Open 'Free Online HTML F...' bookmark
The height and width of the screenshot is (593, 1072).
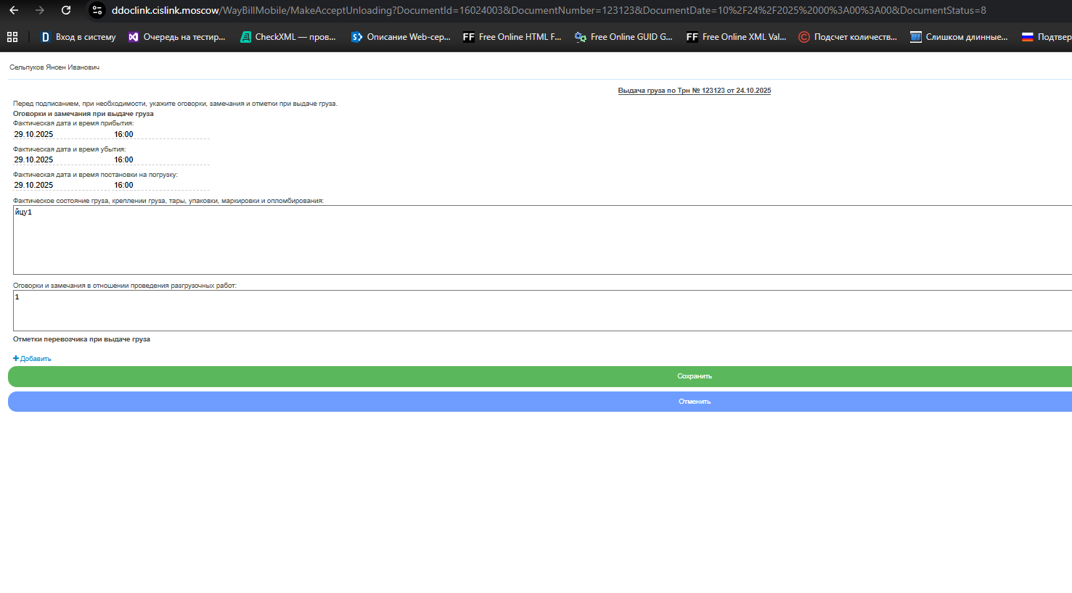512,37
